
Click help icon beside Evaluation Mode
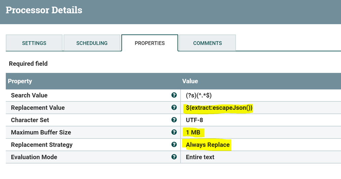pos(174,157)
